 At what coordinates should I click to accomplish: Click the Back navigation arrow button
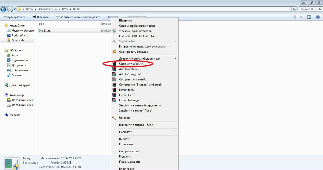click(x=3, y=9)
